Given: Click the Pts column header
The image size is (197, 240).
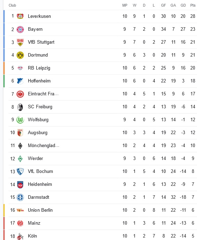Looking at the screenshot, I should tap(193, 5).
